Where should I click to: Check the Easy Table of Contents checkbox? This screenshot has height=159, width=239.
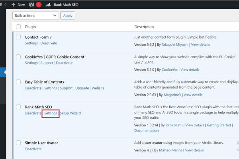18,82
